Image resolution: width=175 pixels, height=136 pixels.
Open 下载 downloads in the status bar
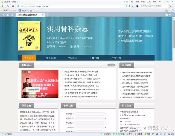147,134
